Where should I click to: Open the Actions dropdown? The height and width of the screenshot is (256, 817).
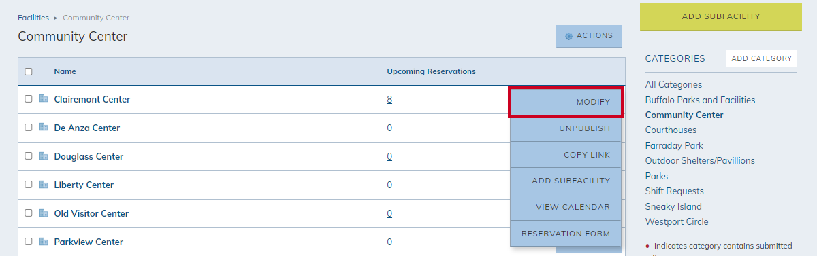click(x=589, y=36)
